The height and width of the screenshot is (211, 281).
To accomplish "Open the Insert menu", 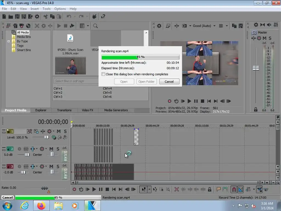I will 34,9.
